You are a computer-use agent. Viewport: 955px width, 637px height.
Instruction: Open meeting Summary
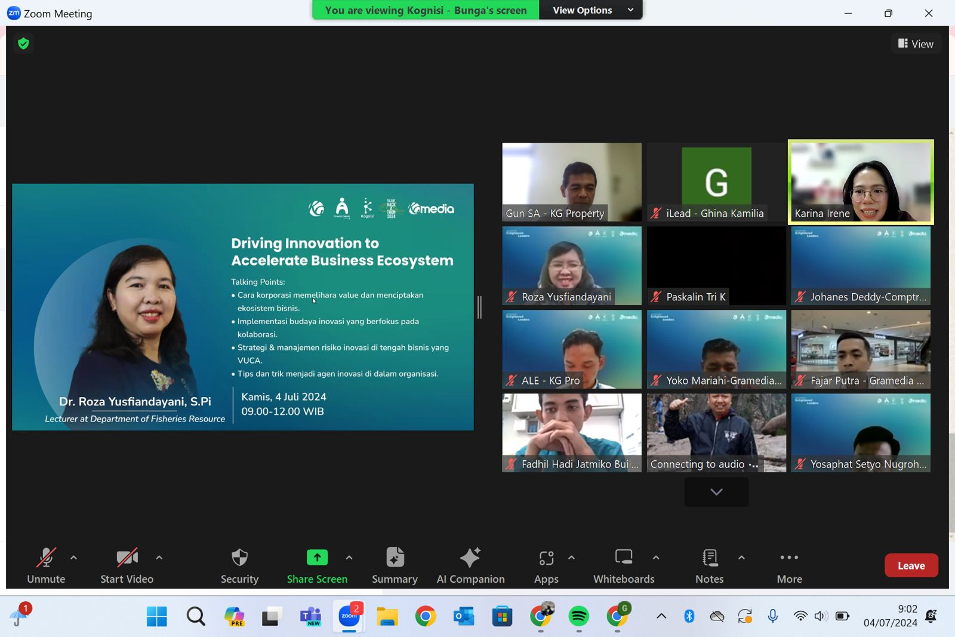(x=395, y=565)
